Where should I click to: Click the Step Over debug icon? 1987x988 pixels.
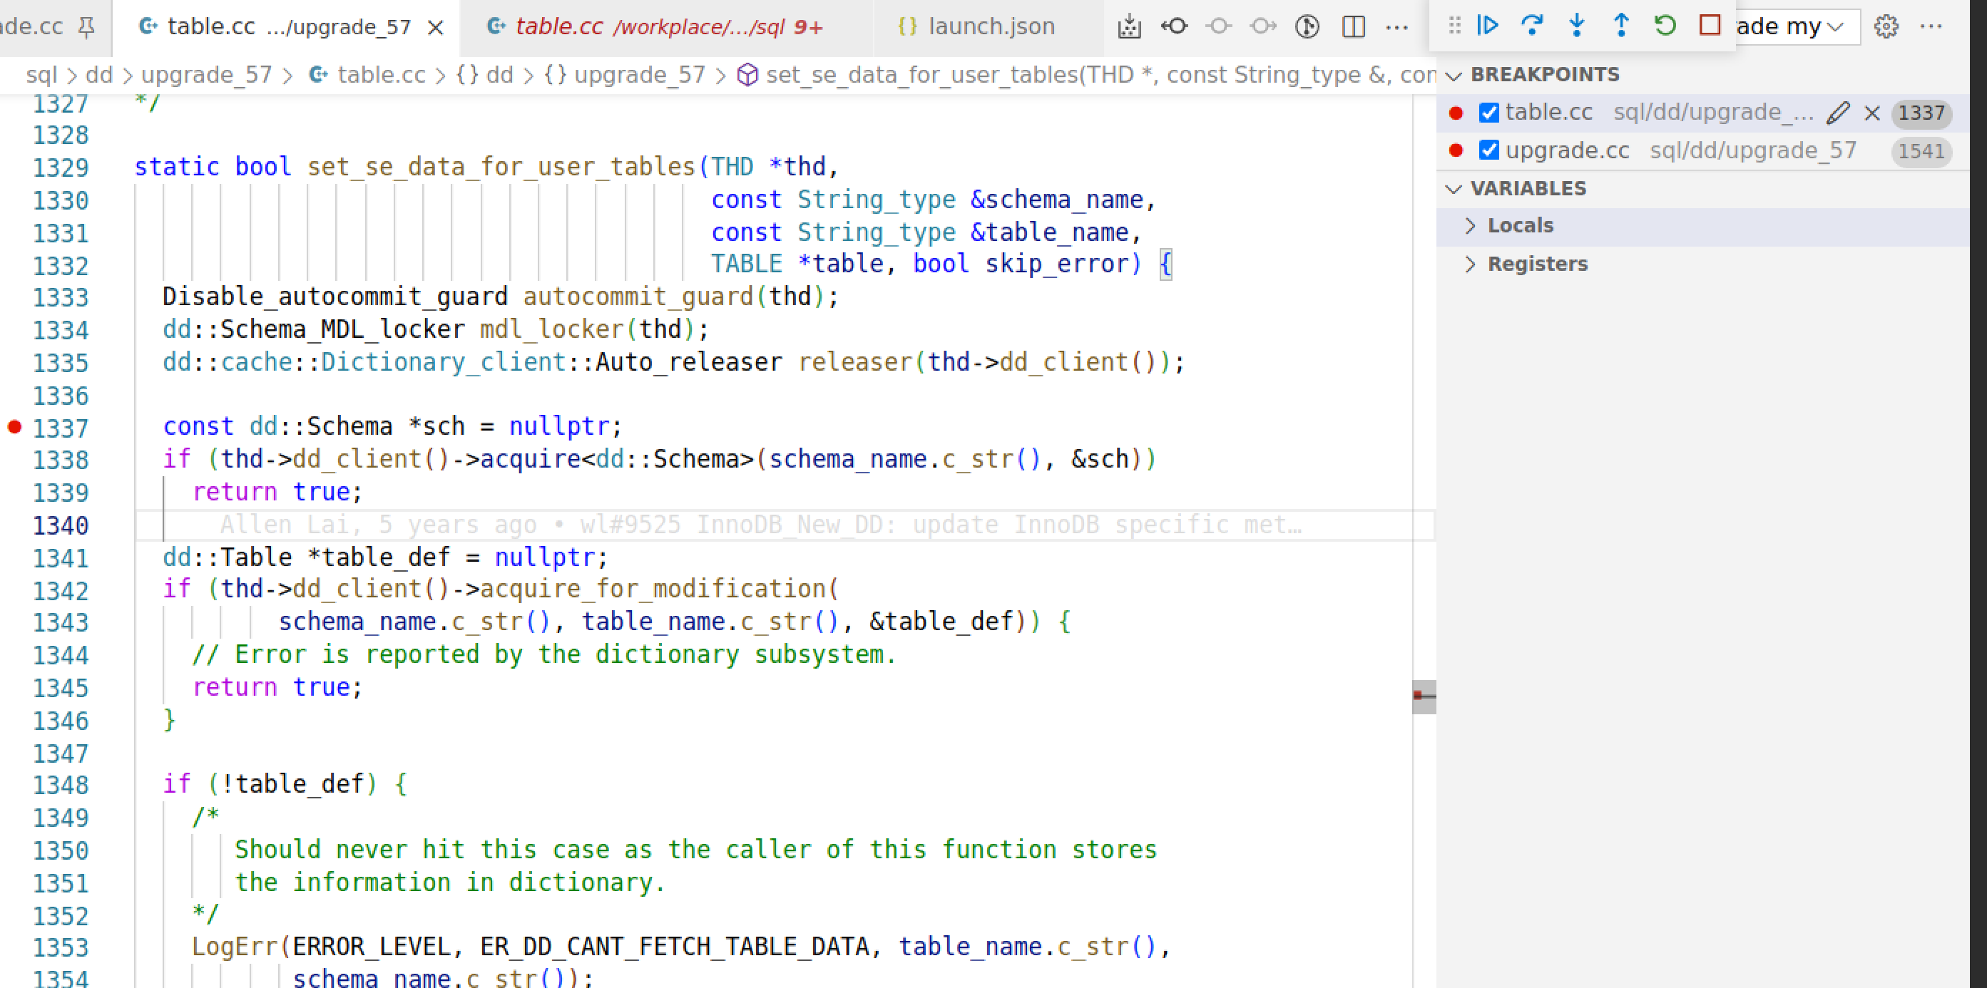[1532, 26]
